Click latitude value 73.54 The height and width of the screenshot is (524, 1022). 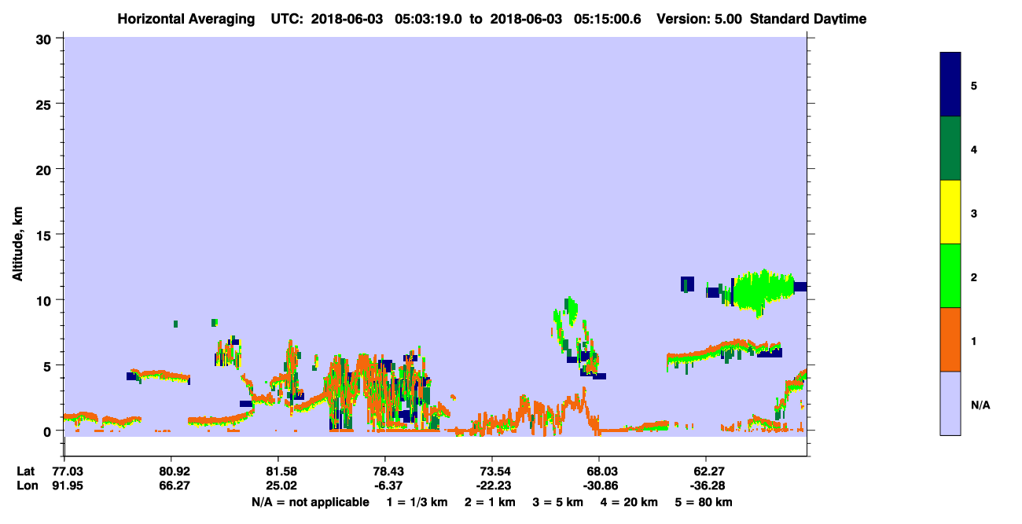point(495,471)
